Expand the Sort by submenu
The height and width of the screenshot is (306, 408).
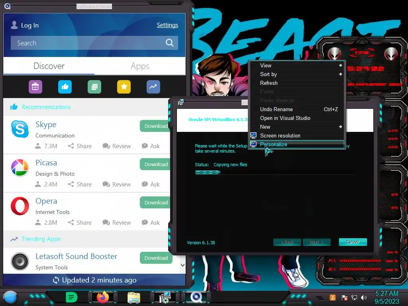coord(297,75)
